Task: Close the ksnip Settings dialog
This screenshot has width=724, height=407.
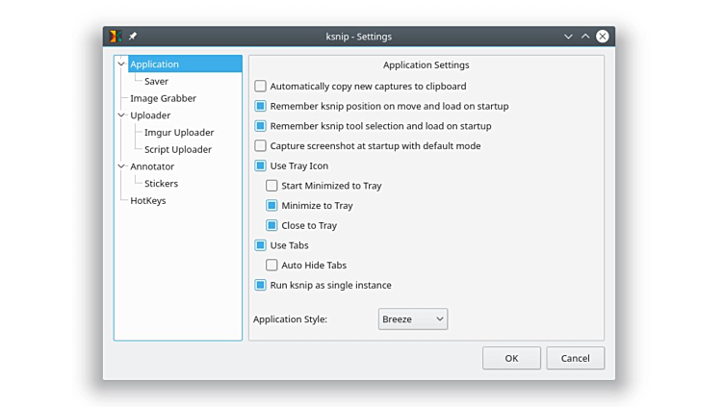Action: click(602, 37)
